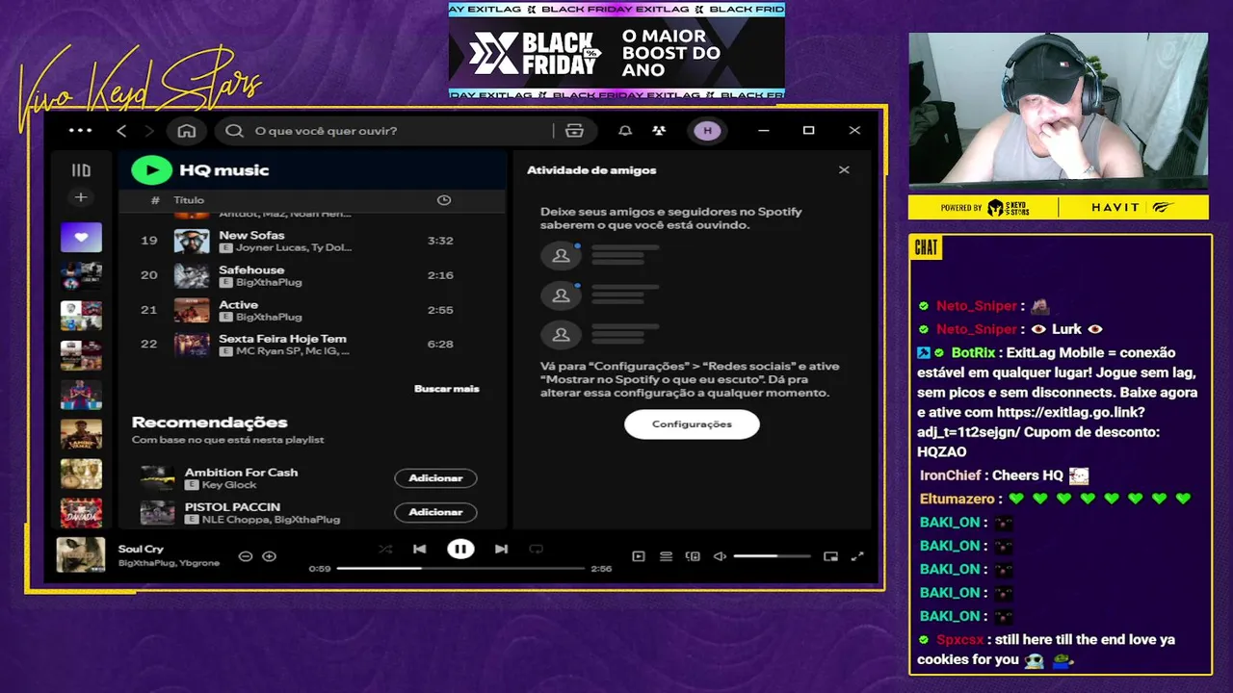Add Soul Cry to Liked Songs plus icon
Screen dimensions: 1233x693
(269, 556)
